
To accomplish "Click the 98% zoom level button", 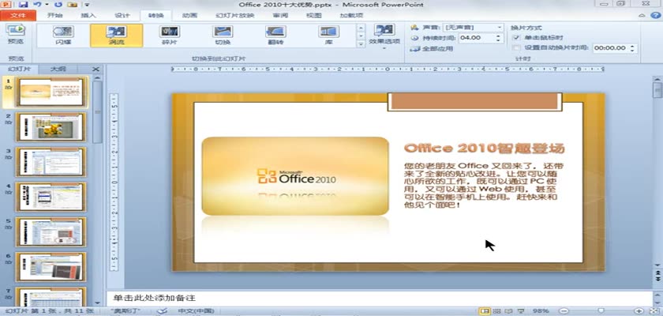I will click(541, 311).
